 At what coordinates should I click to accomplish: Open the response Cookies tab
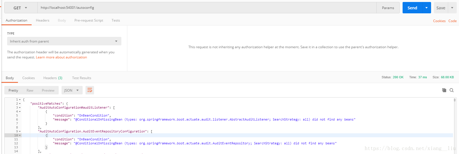click(28, 78)
